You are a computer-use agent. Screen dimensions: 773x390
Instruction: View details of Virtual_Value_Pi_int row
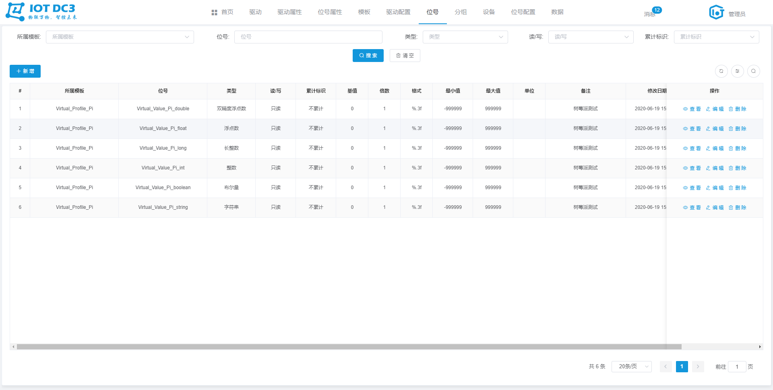click(x=692, y=168)
